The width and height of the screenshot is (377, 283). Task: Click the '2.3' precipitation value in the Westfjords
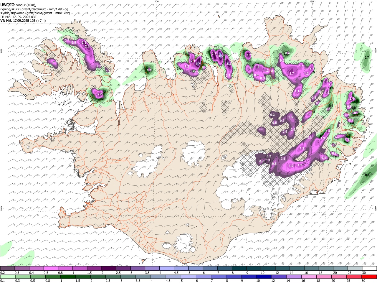coord(84,43)
